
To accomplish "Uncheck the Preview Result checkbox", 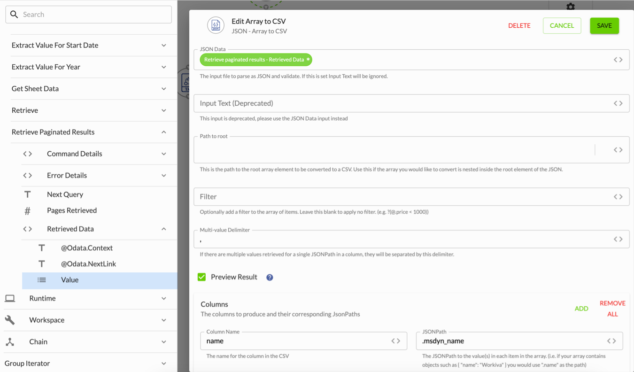I will (202, 277).
